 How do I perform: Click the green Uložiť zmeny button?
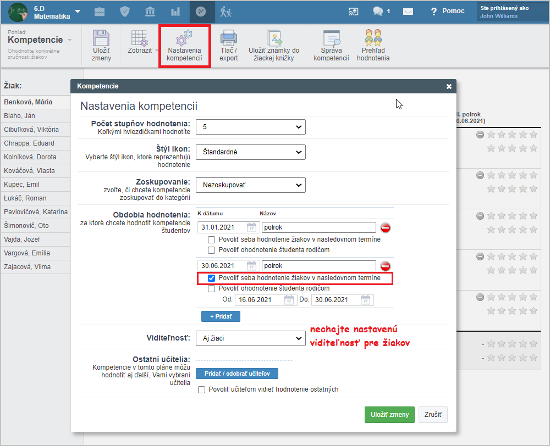389,415
